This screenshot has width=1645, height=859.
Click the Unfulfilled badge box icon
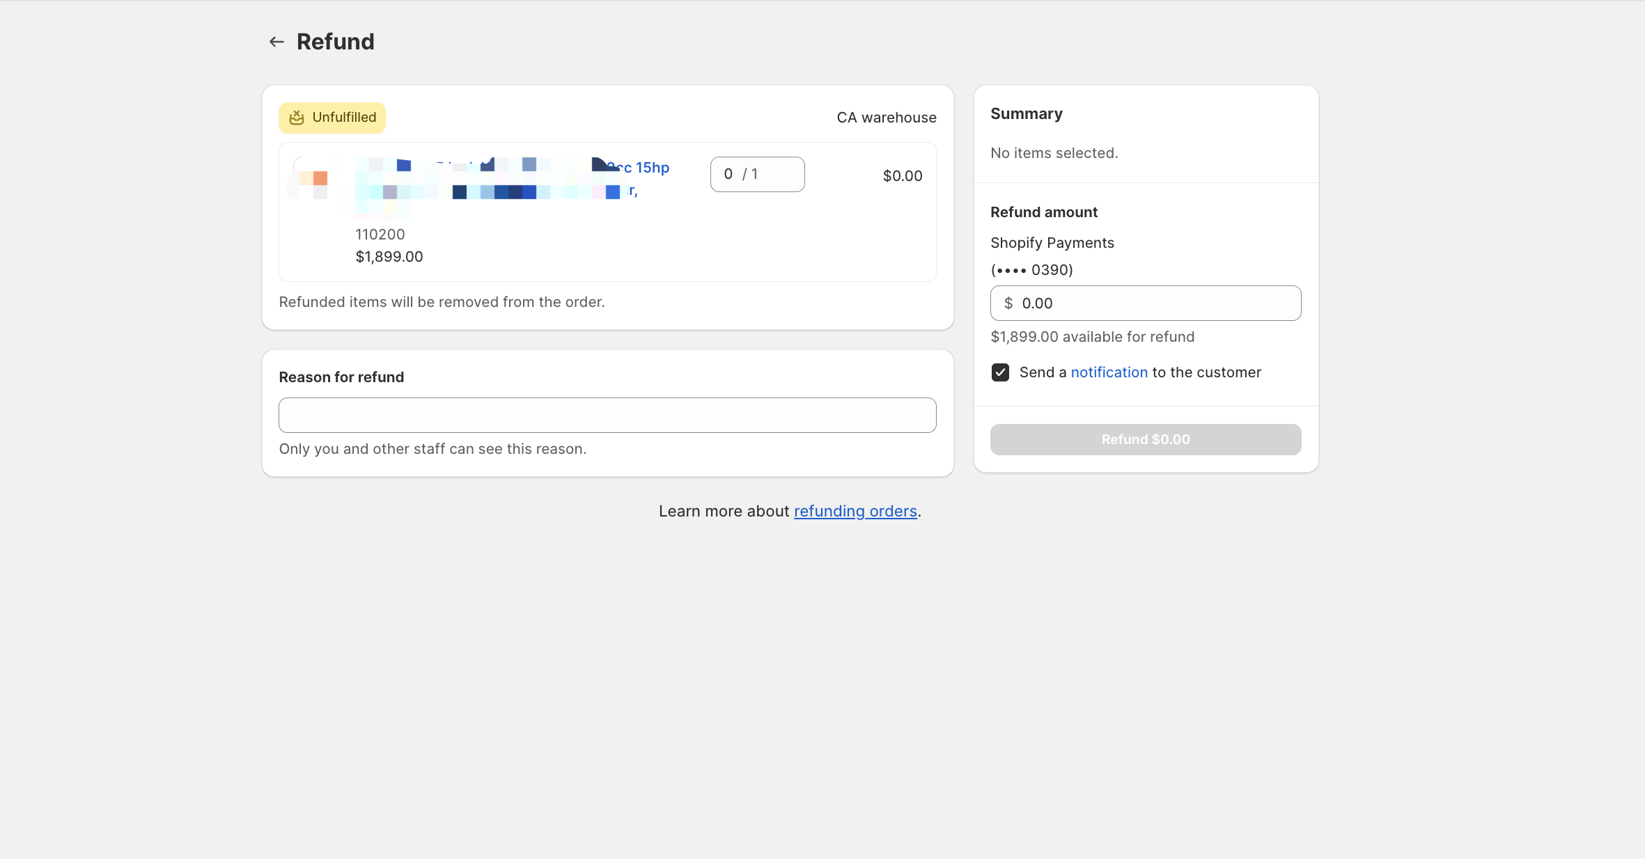coord(297,118)
